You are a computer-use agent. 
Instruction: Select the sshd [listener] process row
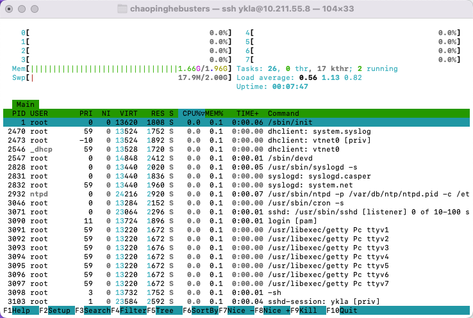[x=236, y=212]
